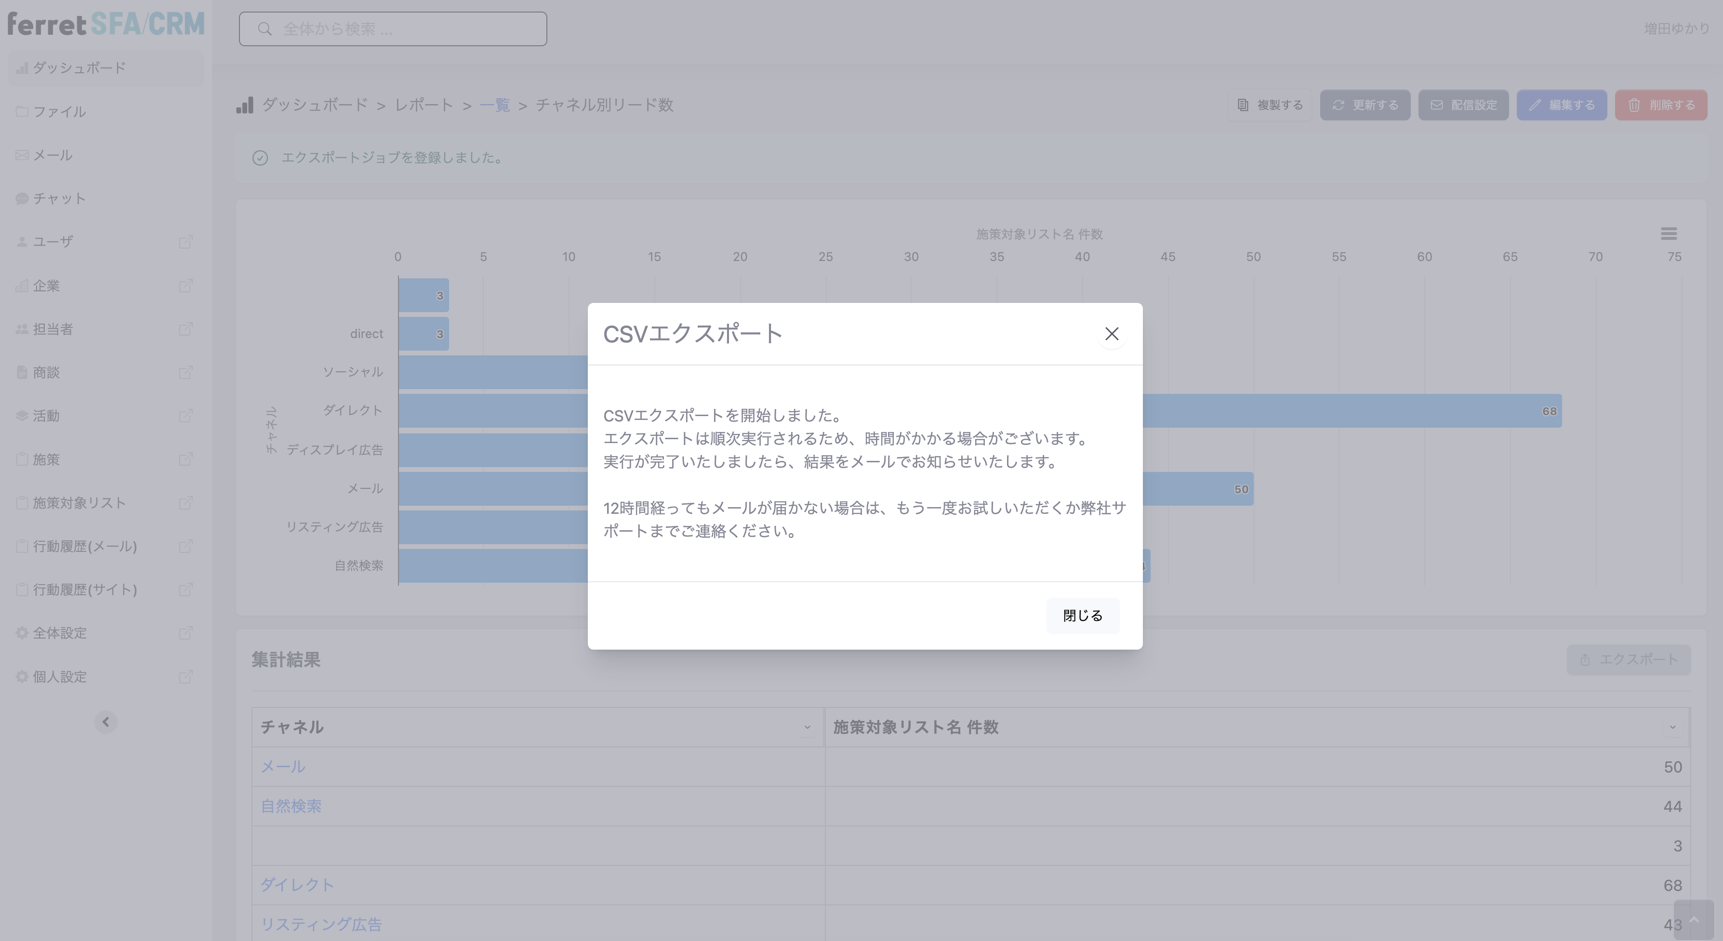The image size is (1723, 941).
Task: Focus the 全体から検索 search field
Action: click(393, 29)
